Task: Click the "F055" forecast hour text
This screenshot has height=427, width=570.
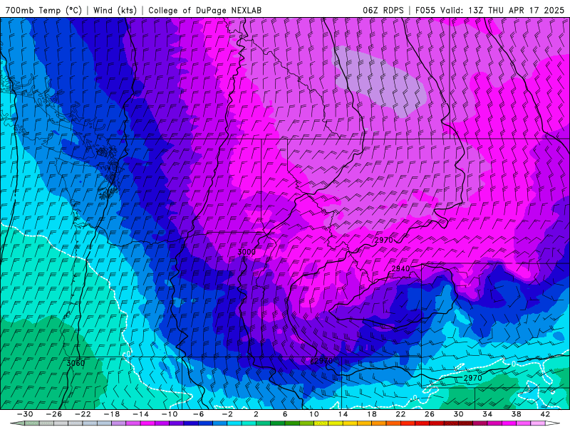Action: (425, 11)
